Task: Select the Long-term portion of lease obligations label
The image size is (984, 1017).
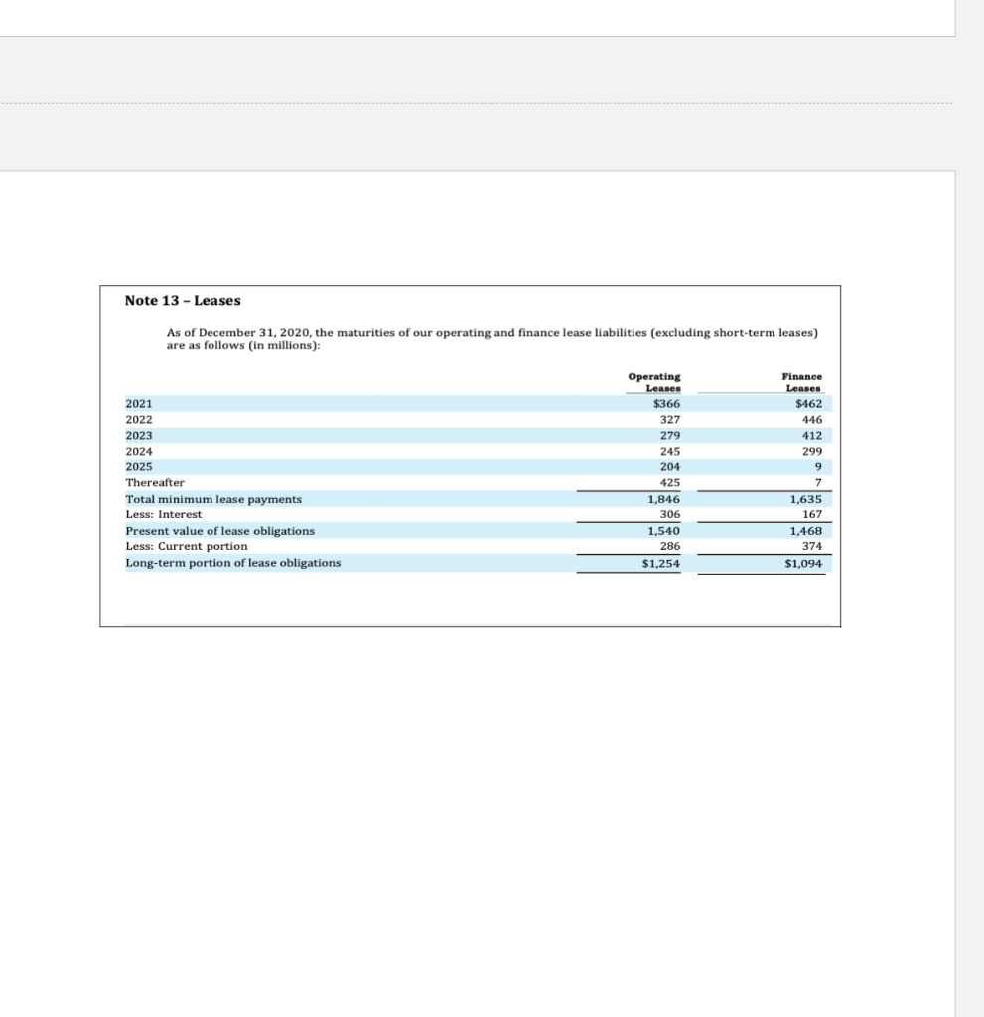Action: (x=232, y=562)
